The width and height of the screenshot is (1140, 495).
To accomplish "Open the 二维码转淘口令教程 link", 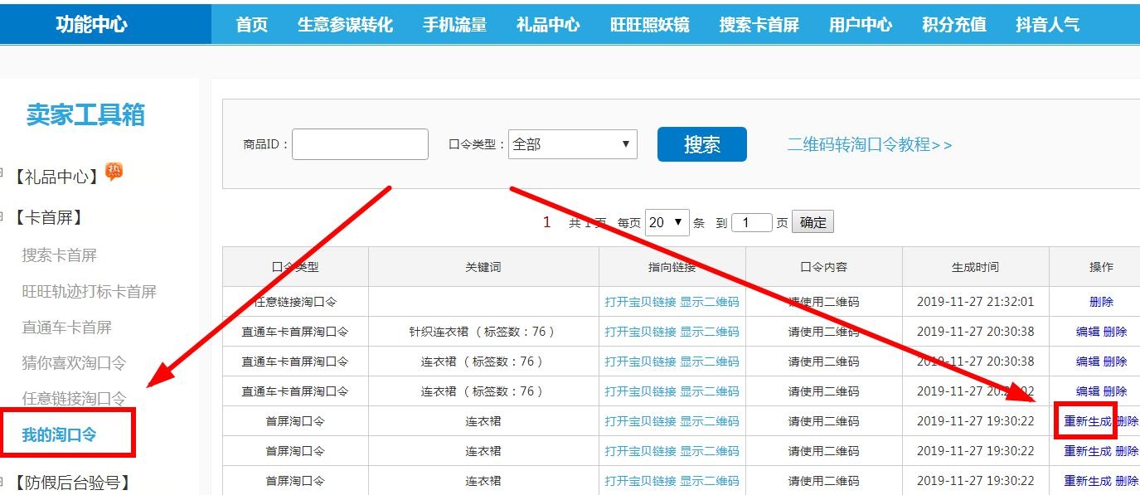I will (870, 145).
